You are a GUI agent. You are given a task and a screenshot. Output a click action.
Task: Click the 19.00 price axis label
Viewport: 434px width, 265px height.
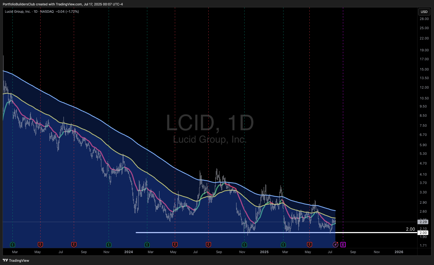(424, 50)
